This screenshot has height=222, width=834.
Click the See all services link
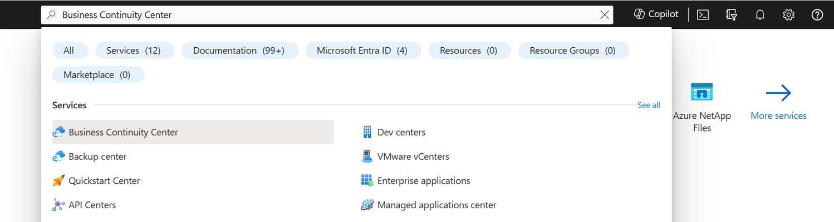pyautogui.click(x=649, y=105)
